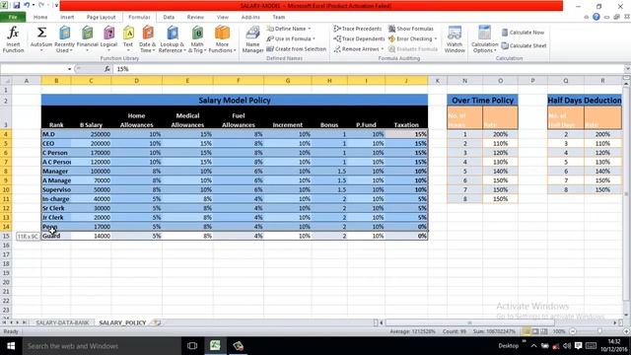Expand the formula bar
Image resolution: width=631 pixels, height=355 pixels.
[627, 69]
